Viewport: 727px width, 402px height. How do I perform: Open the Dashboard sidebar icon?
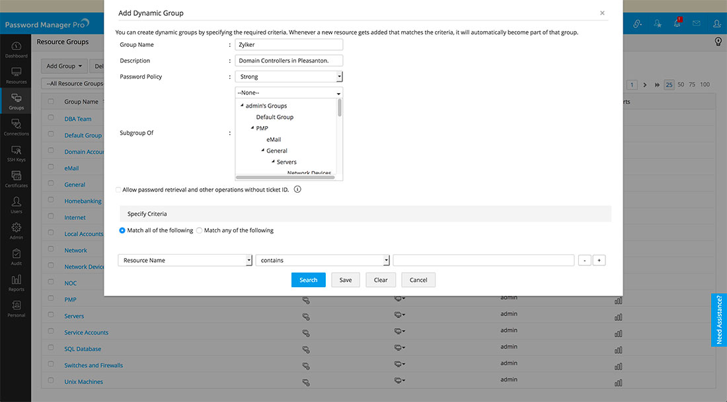click(x=16, y=48)
